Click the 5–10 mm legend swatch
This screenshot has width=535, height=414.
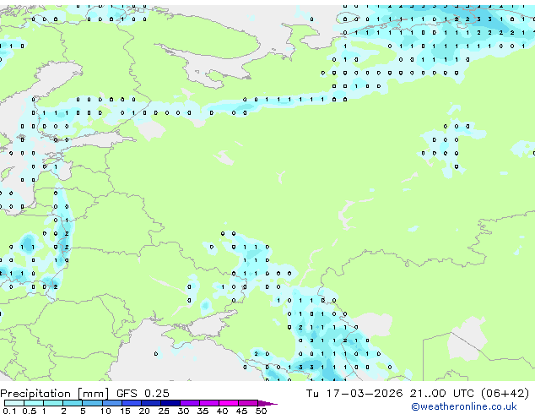pyautogui.click(x=92, y=403)
